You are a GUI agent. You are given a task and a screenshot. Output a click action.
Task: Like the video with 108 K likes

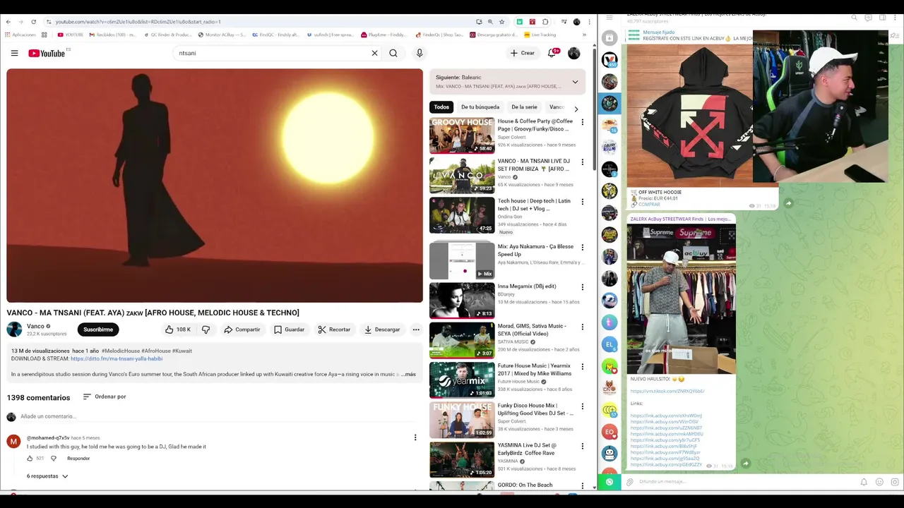tap(177, 329)
